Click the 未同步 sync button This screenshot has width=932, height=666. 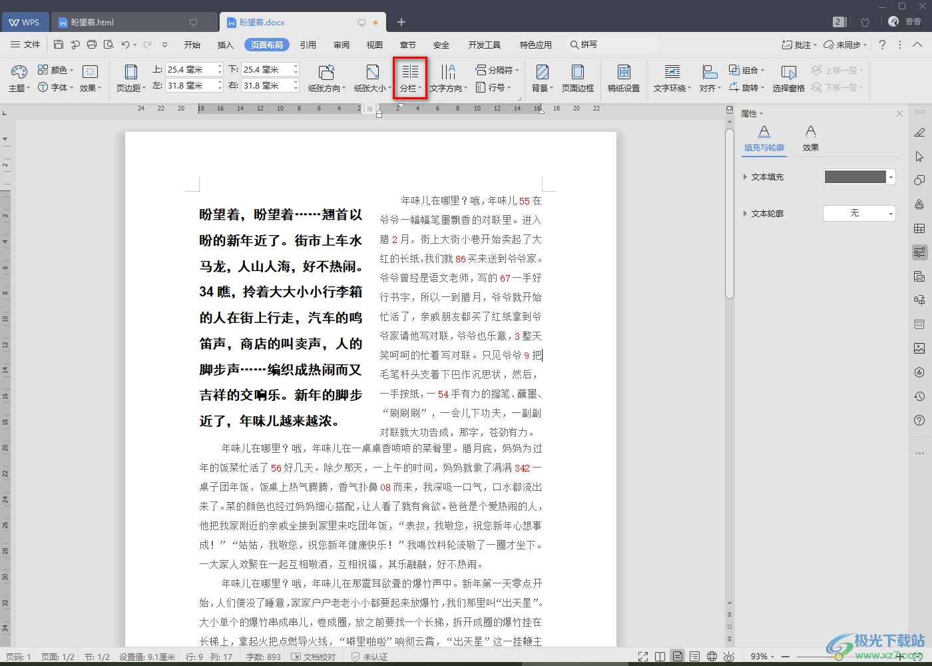click(845, 45)
